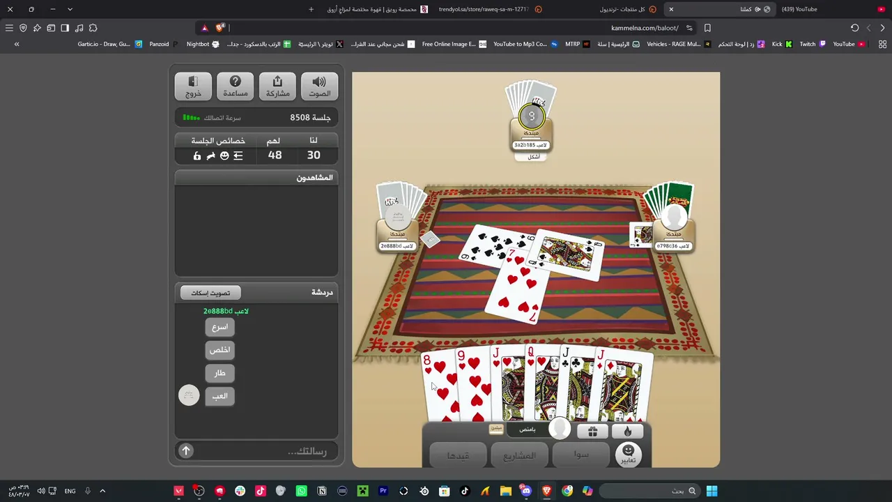Reload the page with the refresh icon
Image resolution: width=892 pixels, height=502 pixels.
pyautogui.click(x=854, y=28)
